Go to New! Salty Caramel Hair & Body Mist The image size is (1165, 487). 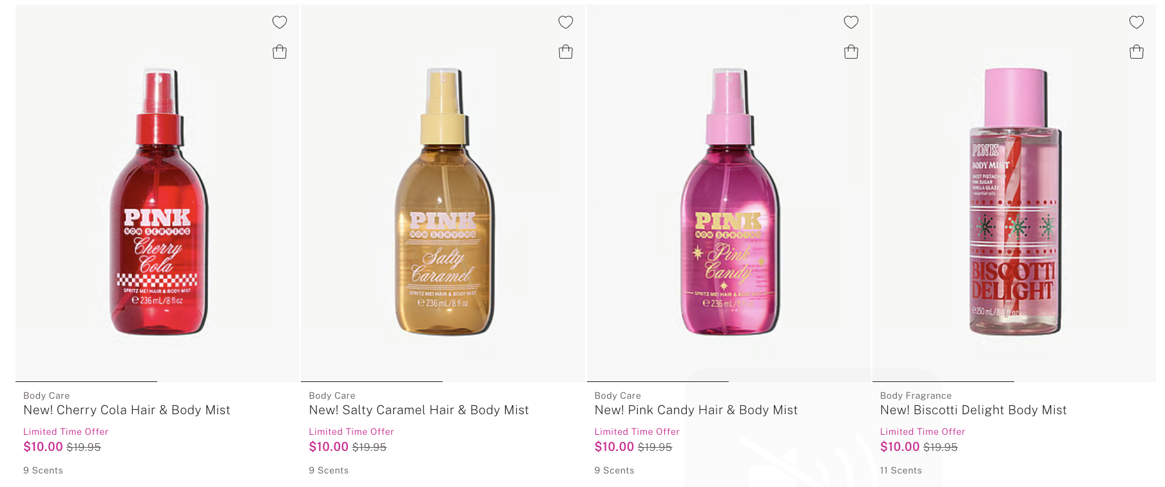(x=419, y=410)
